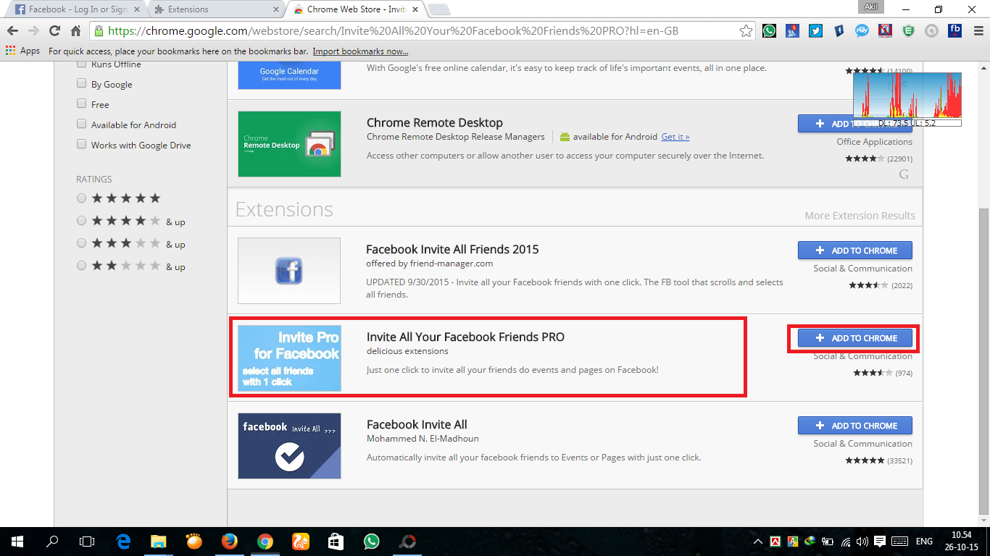Open the 'Chrome Remote Desktop' title

(x=435, y=122)
